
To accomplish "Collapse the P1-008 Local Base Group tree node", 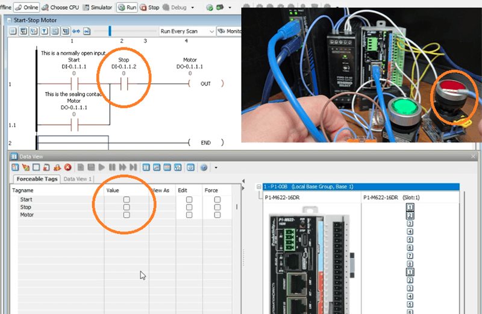I will (258, 187).
